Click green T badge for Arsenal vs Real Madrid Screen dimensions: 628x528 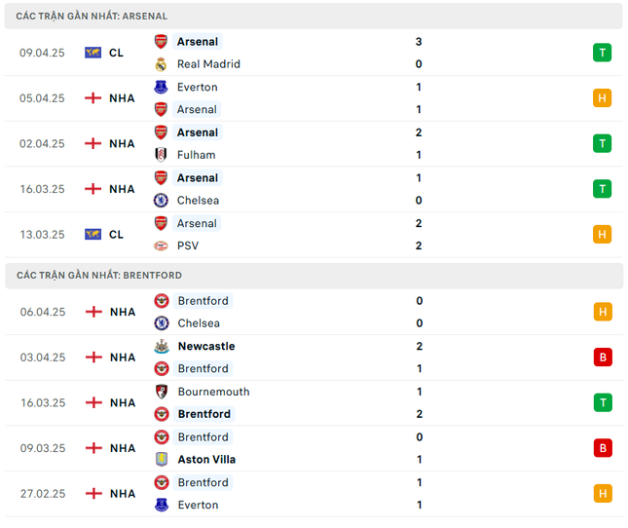(602, 53)
